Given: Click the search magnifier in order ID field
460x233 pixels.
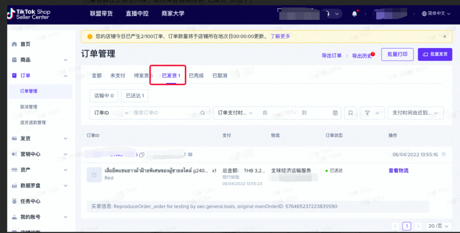Looking at the screenshot, I should click(x=202, y=113).
